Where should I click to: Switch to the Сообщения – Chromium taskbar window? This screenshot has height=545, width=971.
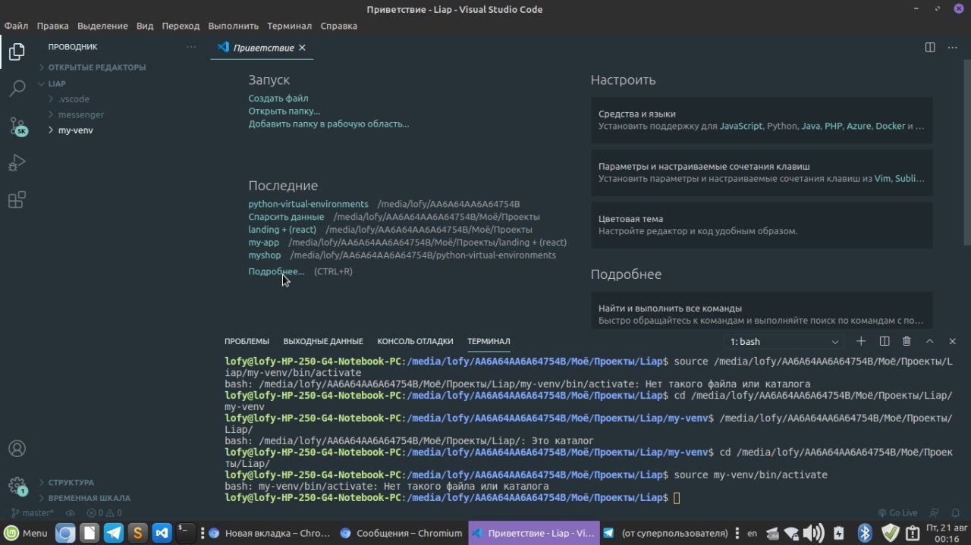point(401,533)
